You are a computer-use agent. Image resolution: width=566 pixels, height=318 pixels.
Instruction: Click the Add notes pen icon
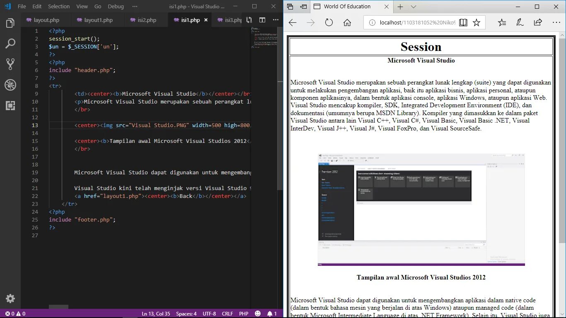click(520, 23)
